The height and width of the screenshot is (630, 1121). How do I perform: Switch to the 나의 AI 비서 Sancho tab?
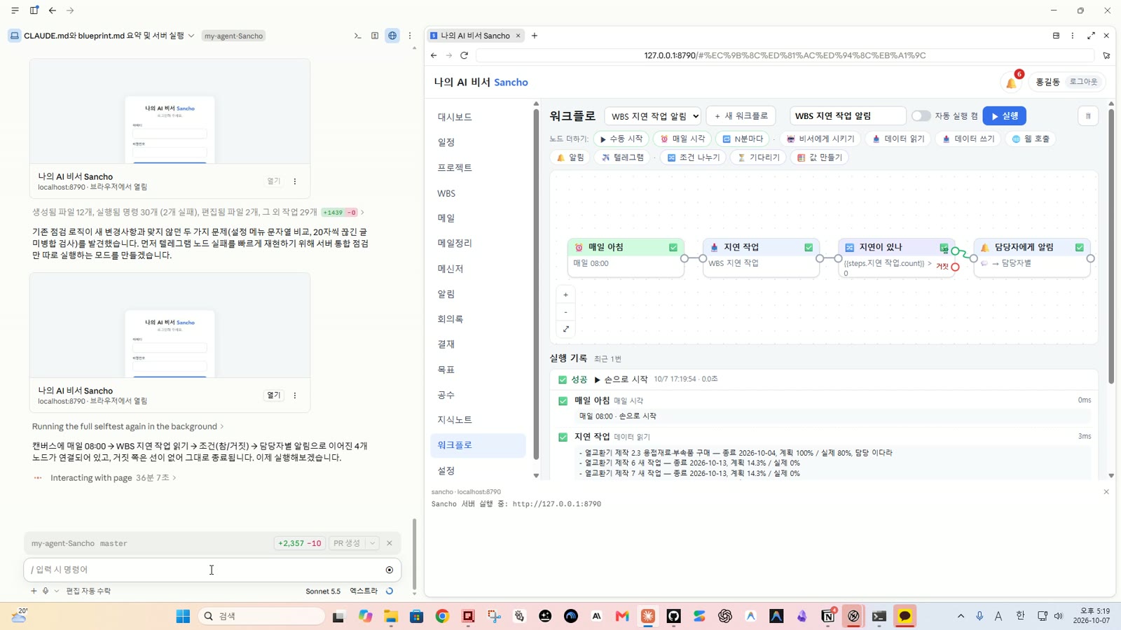click(476, 36)
